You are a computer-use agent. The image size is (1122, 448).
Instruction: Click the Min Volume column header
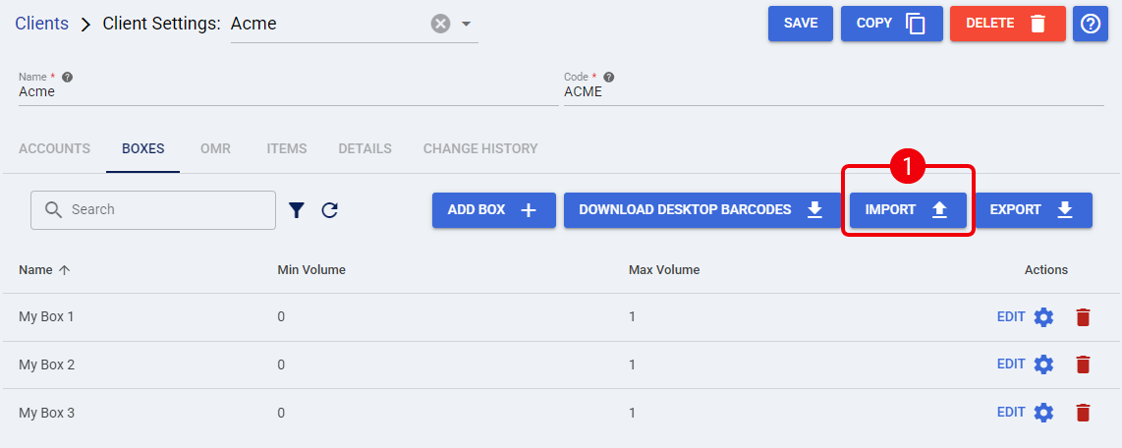click(x=311, y=270)
